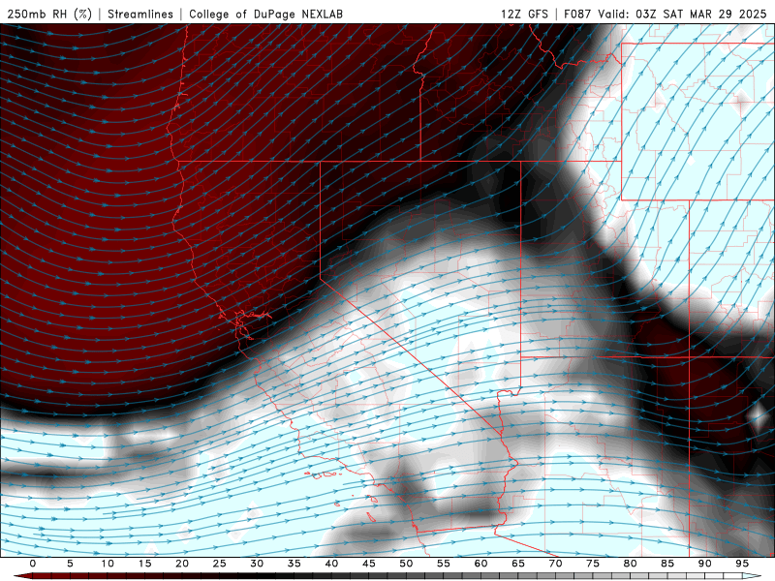Pick the "50" color scale label

tap(406, 564)
